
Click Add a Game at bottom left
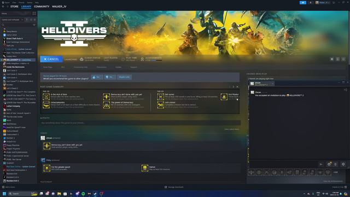click(x=9, y=187)
